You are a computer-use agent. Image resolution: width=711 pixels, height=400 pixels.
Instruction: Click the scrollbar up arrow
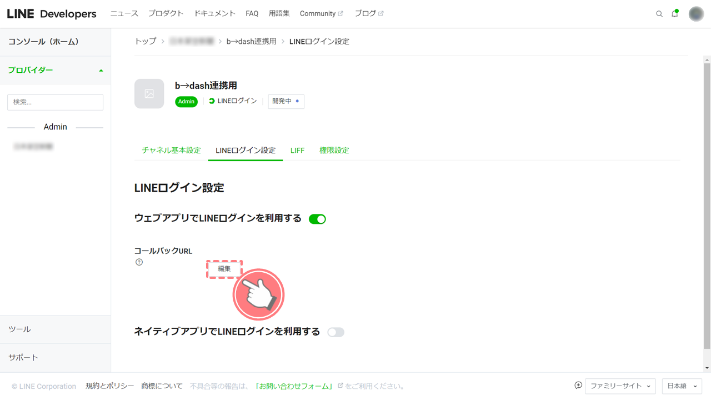coord(707,59)
